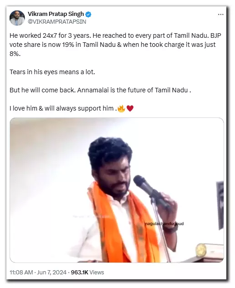Click the blue verified badge
The width and height of the screenshot is (235, 288).
[x=88, y=14]
